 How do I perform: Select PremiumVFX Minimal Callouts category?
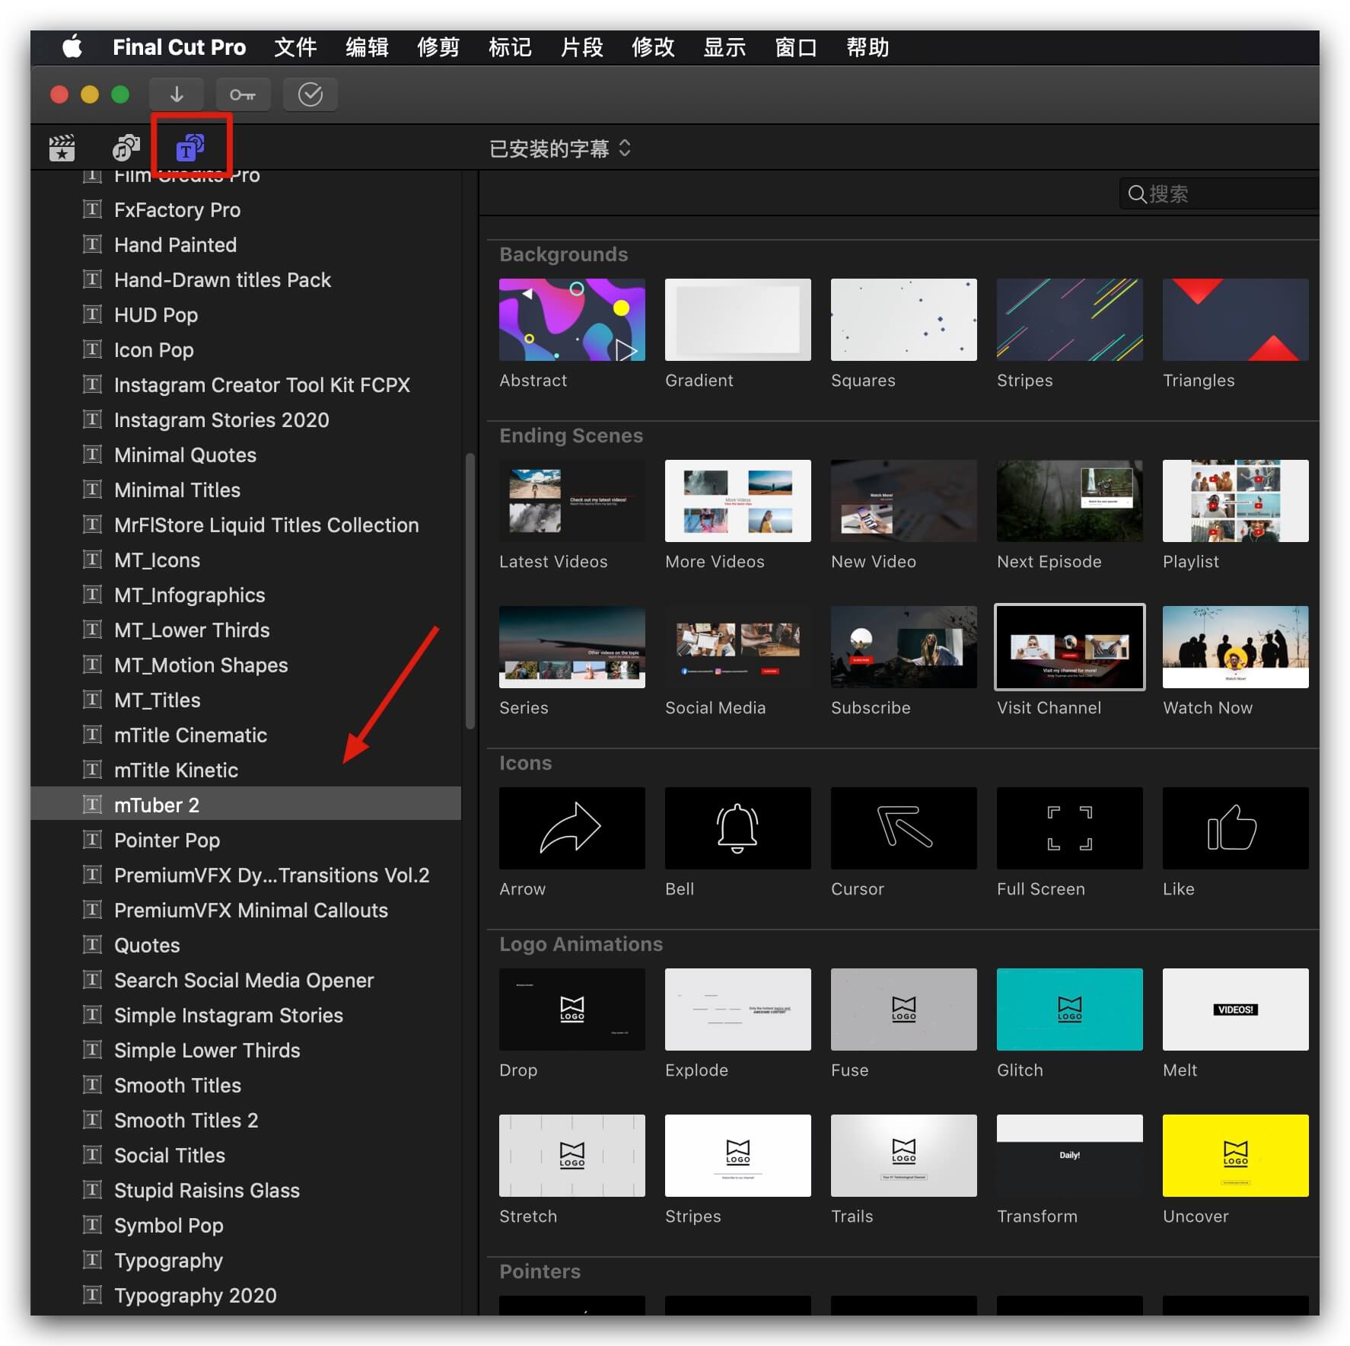[246, 910]
